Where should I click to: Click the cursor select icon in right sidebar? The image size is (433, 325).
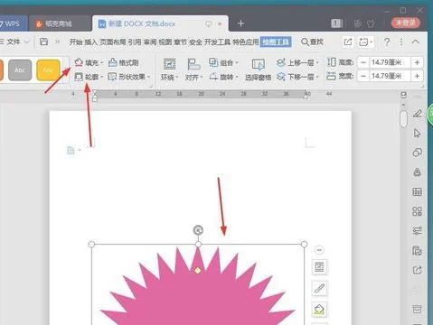pyautogui.click(x=418, y=133)
